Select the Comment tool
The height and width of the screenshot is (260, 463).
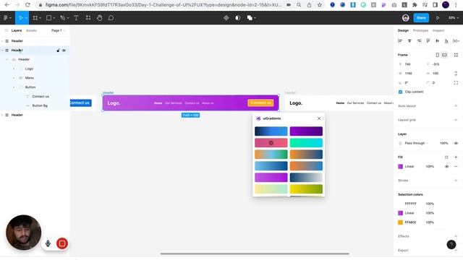(111, 18)
